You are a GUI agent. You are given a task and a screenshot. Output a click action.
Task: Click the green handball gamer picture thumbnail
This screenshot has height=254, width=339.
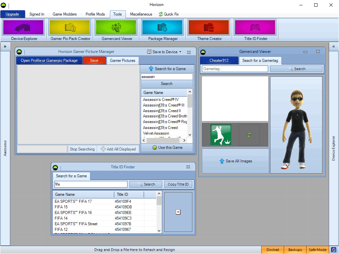click(221, 135)
